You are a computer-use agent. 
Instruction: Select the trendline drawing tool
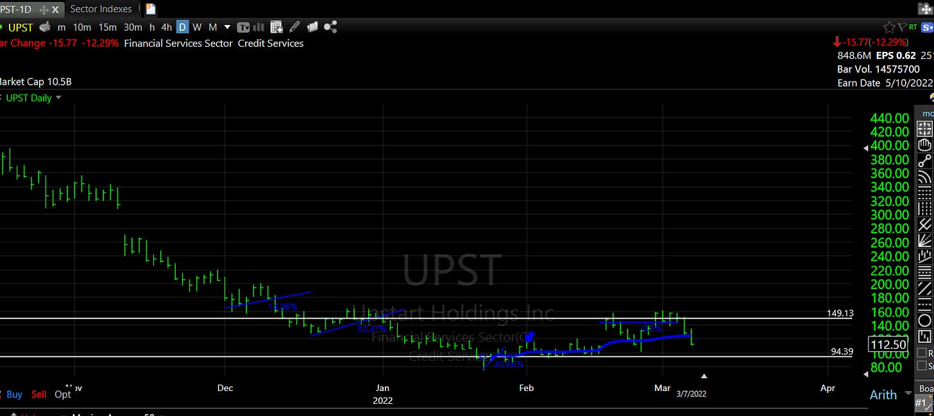click(924, 160)
